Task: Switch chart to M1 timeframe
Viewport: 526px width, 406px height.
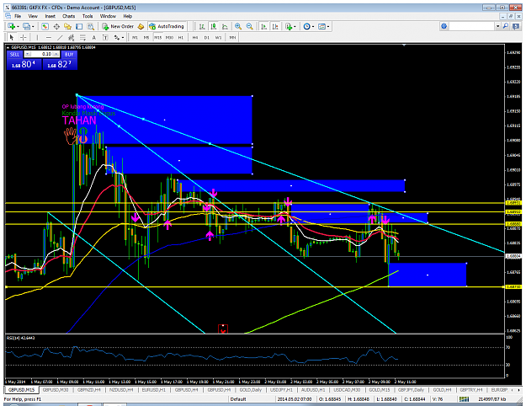Action: (x=135, y=37)
